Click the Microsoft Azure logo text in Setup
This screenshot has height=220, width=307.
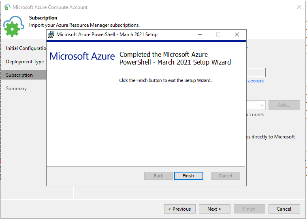[82, 56]
